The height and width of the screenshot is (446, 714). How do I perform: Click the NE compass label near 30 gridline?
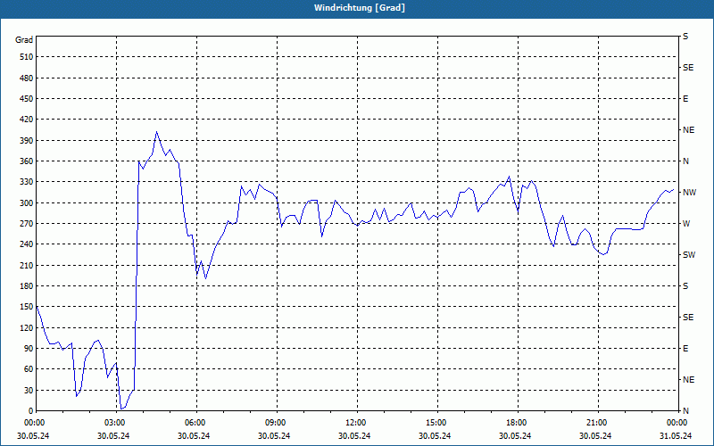[688, 380]
